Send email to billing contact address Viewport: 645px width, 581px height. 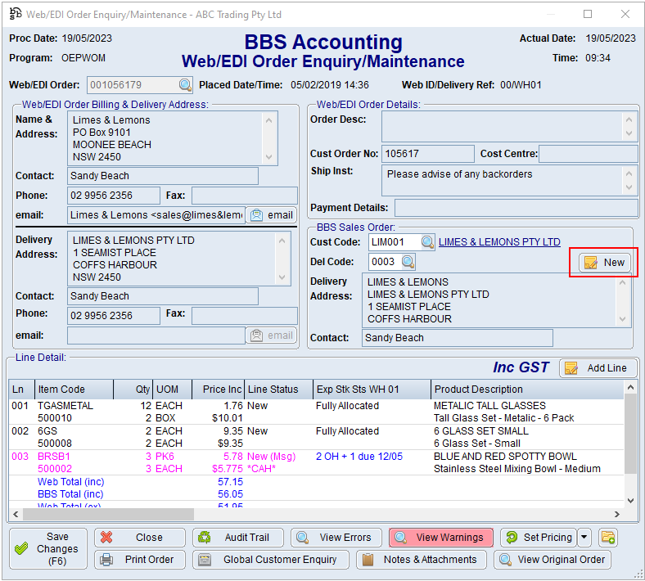coord(272,215)
